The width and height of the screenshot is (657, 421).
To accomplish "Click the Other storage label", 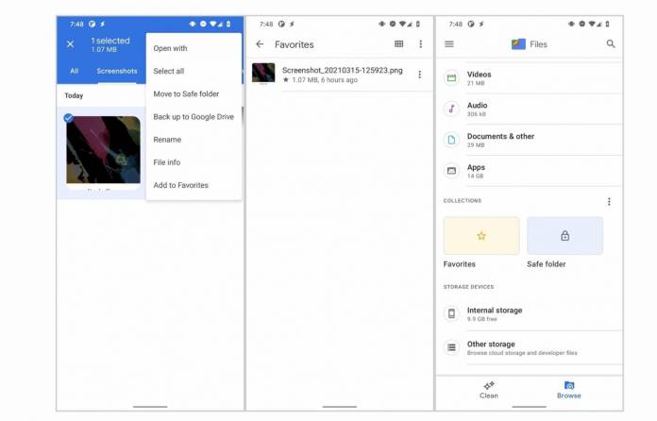I will click(x=491, y=344).
